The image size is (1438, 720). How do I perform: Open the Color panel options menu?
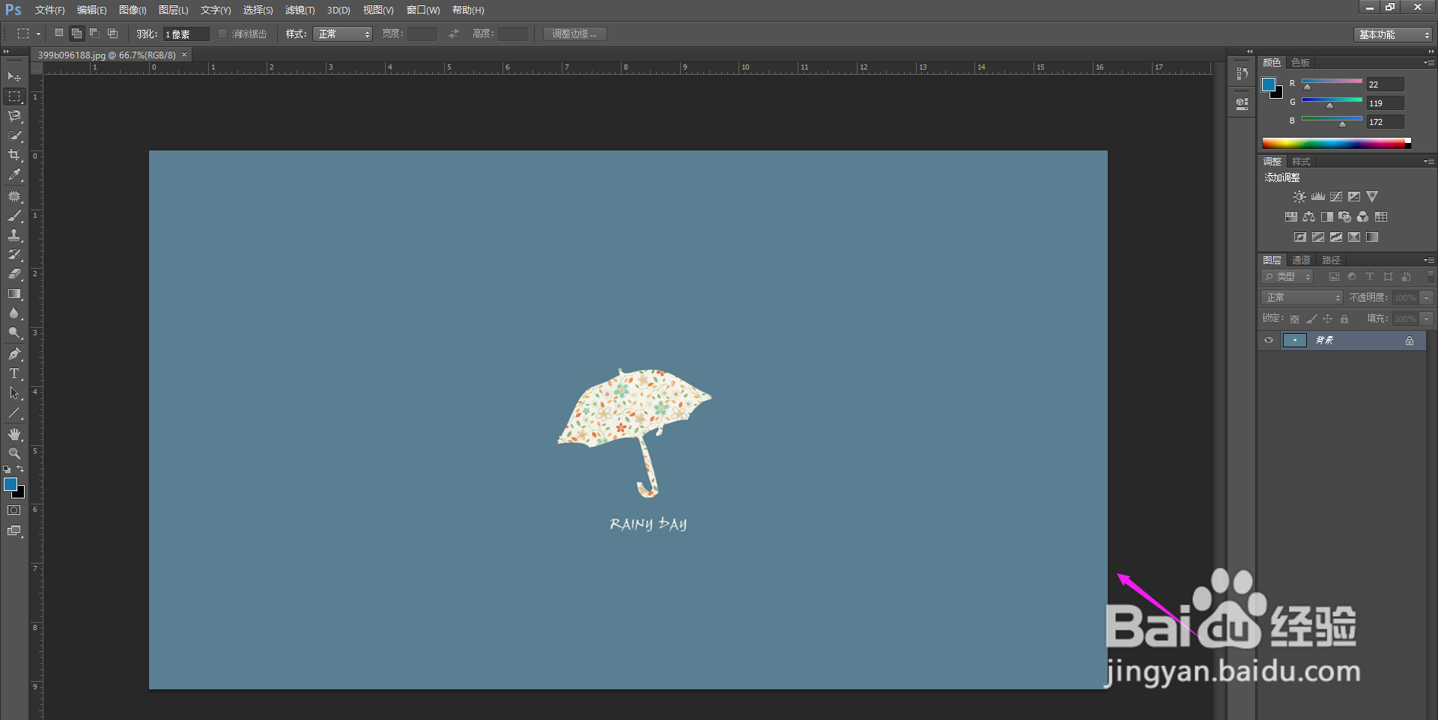[x=1429, y=63]
